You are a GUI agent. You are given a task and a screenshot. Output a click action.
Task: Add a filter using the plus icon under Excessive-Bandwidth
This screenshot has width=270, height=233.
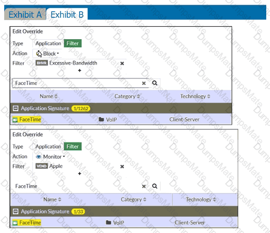point(80,71)
